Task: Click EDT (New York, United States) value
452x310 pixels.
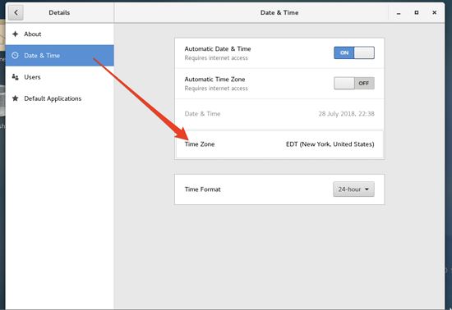Action: tap(330, 144)
